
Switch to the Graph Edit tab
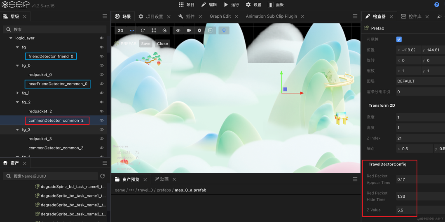(220, 16)
